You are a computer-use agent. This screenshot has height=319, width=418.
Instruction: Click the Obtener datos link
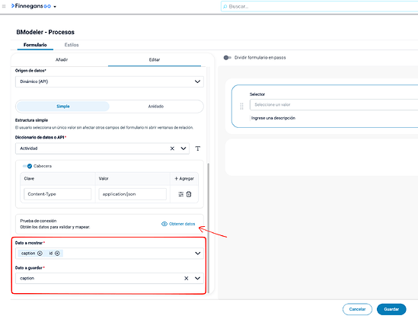point(182,224)
